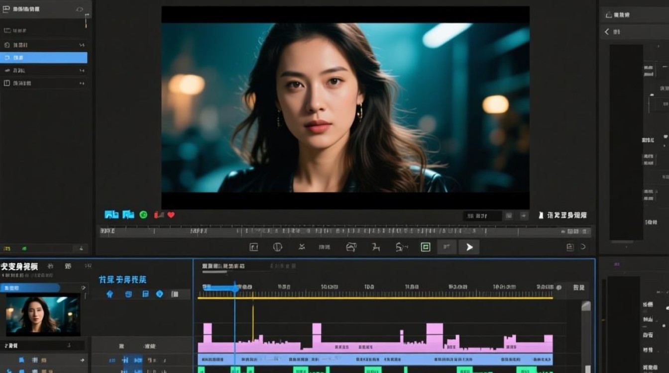Click the green square icon beside play
669x373 pixels.
[x=426, y=247]
